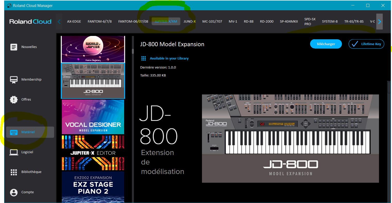392x203 pixels.
Task: Open the Available in your Library link
Action: (169, 59)
